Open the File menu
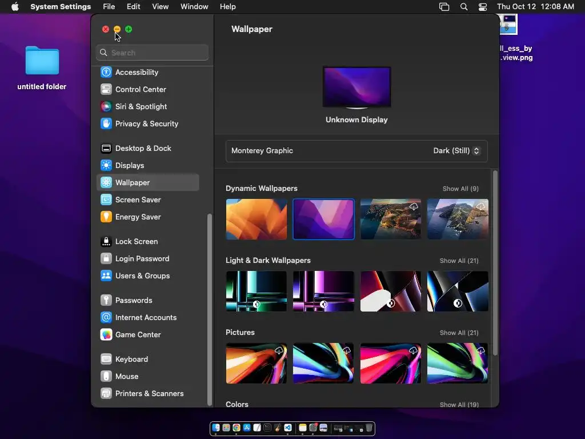The height and width of the screenshot is (439, 585). coord(109,7)
